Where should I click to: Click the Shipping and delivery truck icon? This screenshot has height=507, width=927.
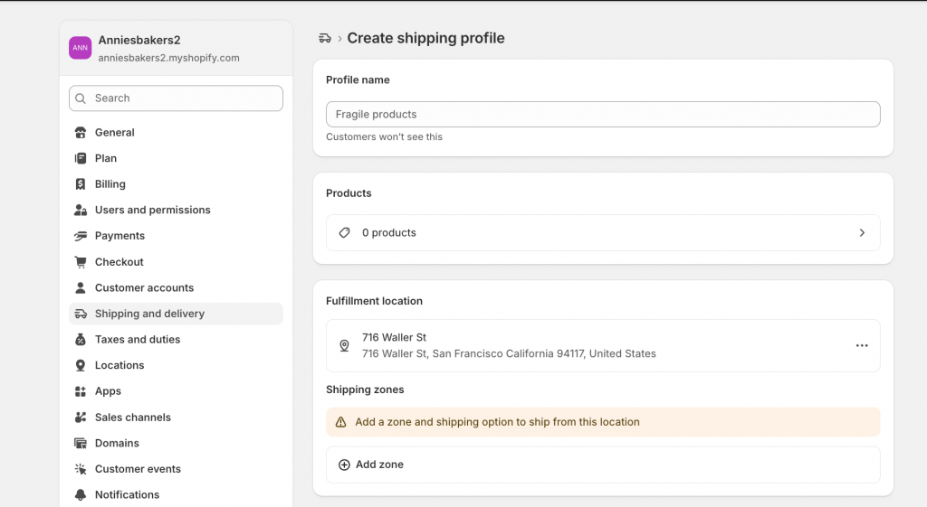81,314
